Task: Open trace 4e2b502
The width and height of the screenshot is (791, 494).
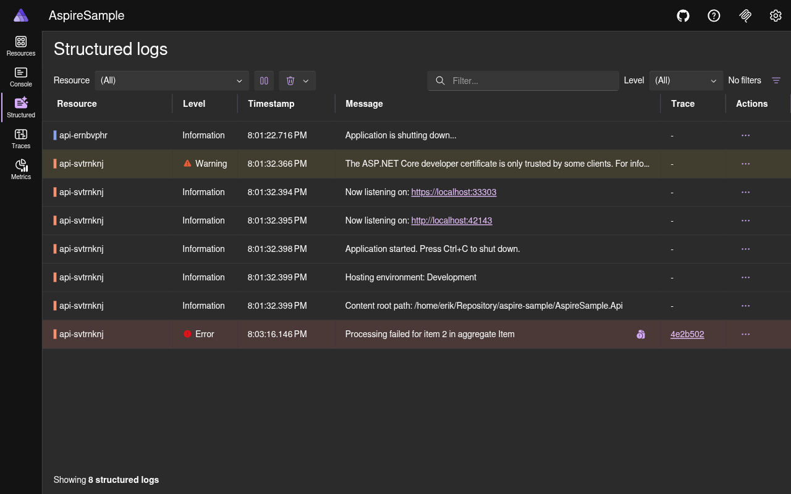Action: point(687,334)
